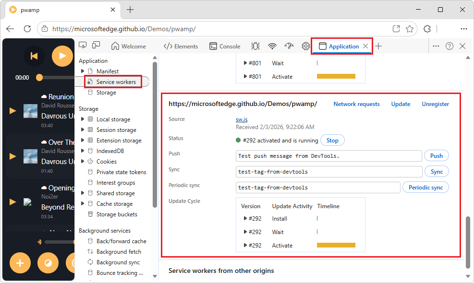Click the Push button
The height and width of the screenshot is (283, 474).
tap(436, 156)
